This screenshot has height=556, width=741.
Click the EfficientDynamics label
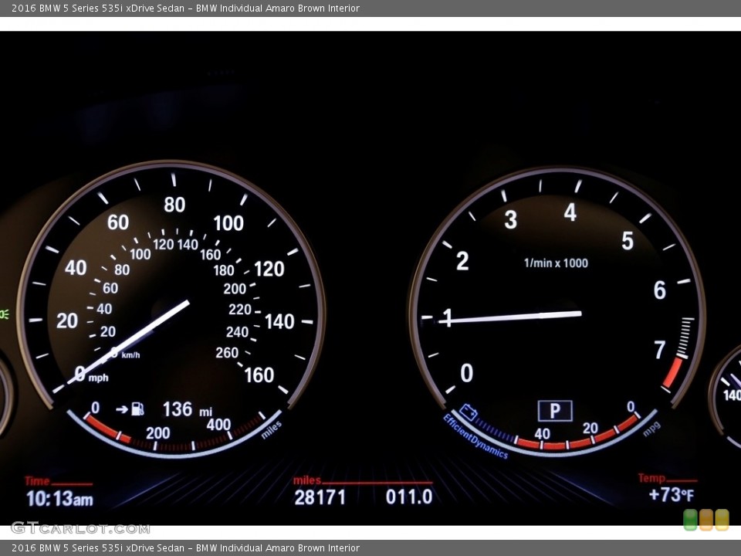[475, 437]
